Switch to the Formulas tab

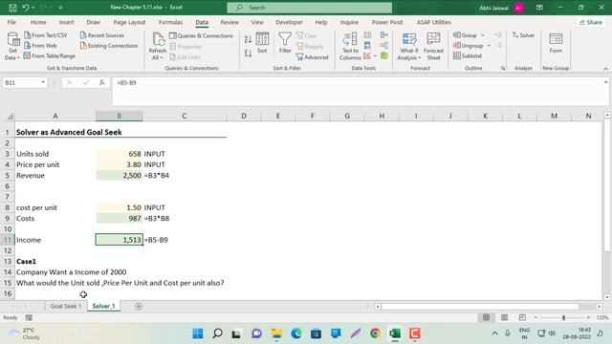pos(170,22)
